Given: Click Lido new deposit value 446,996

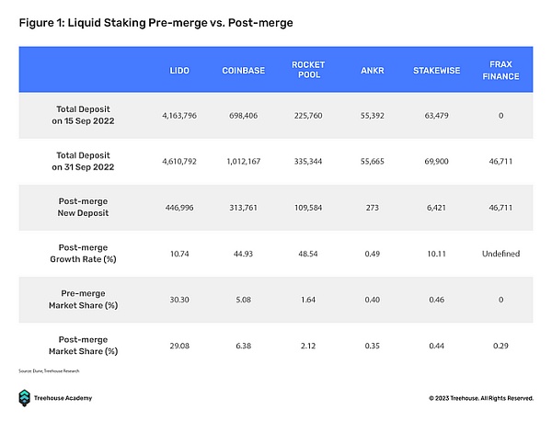Looking at the screenshot, I should pos(179,208).
